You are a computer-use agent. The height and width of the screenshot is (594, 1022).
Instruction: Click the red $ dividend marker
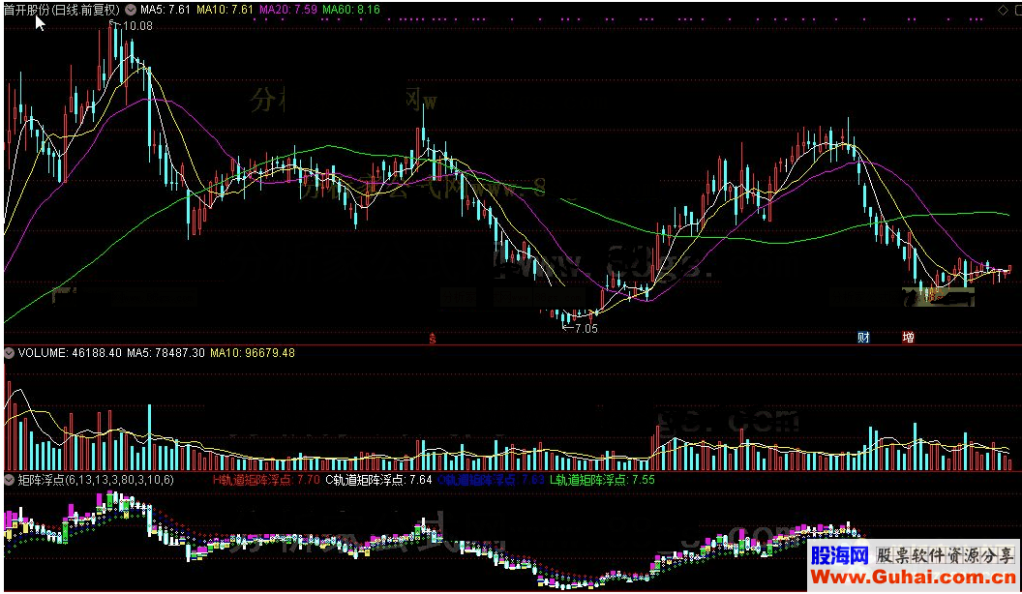coord(433,338)
